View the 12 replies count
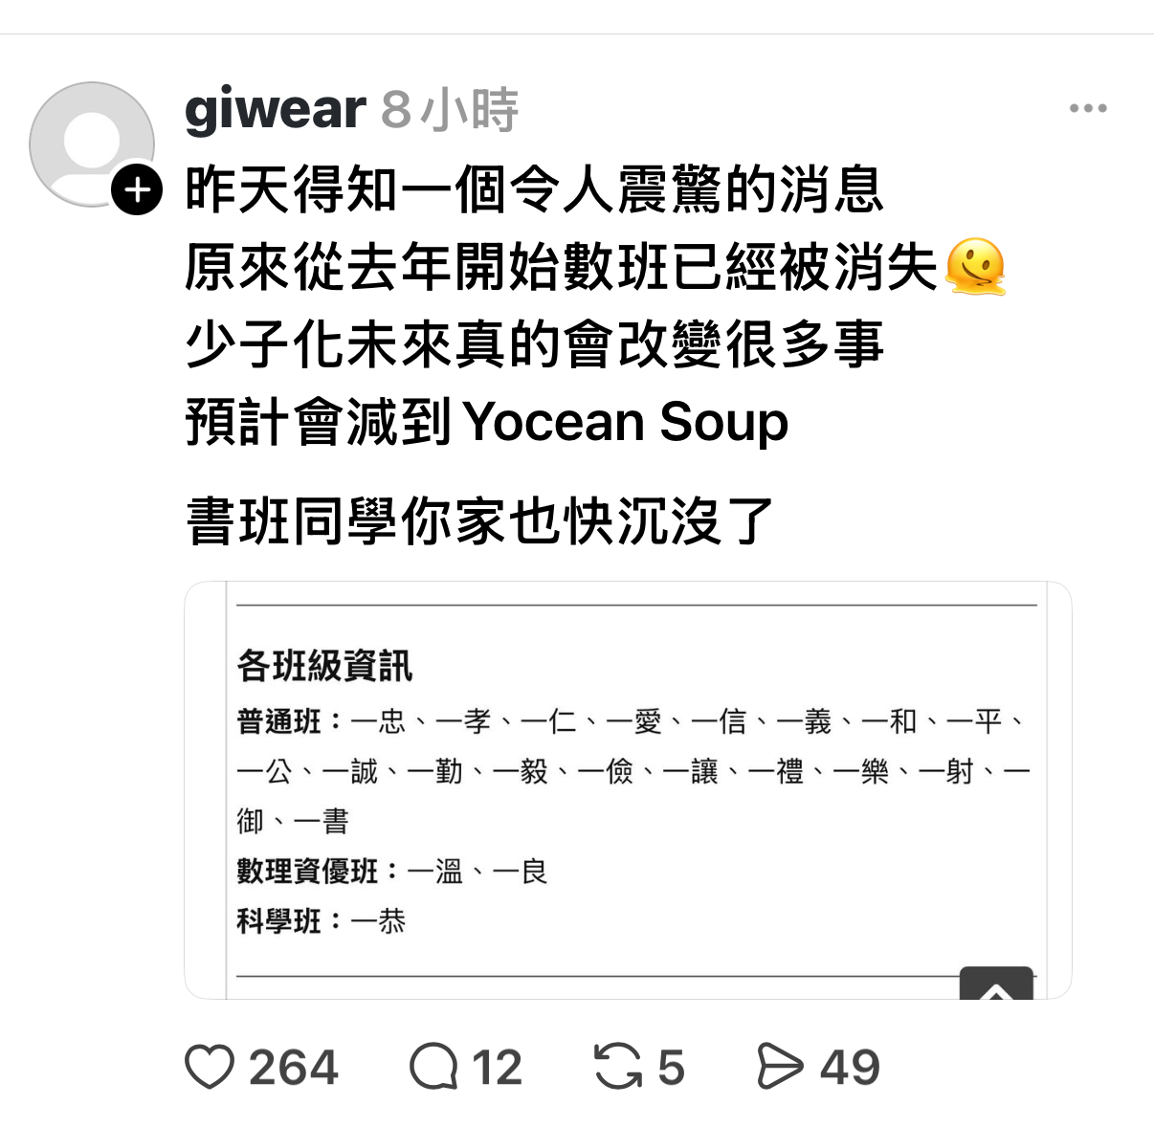The height and width of the screenshot is (1127, 1154). (497, 1068)
